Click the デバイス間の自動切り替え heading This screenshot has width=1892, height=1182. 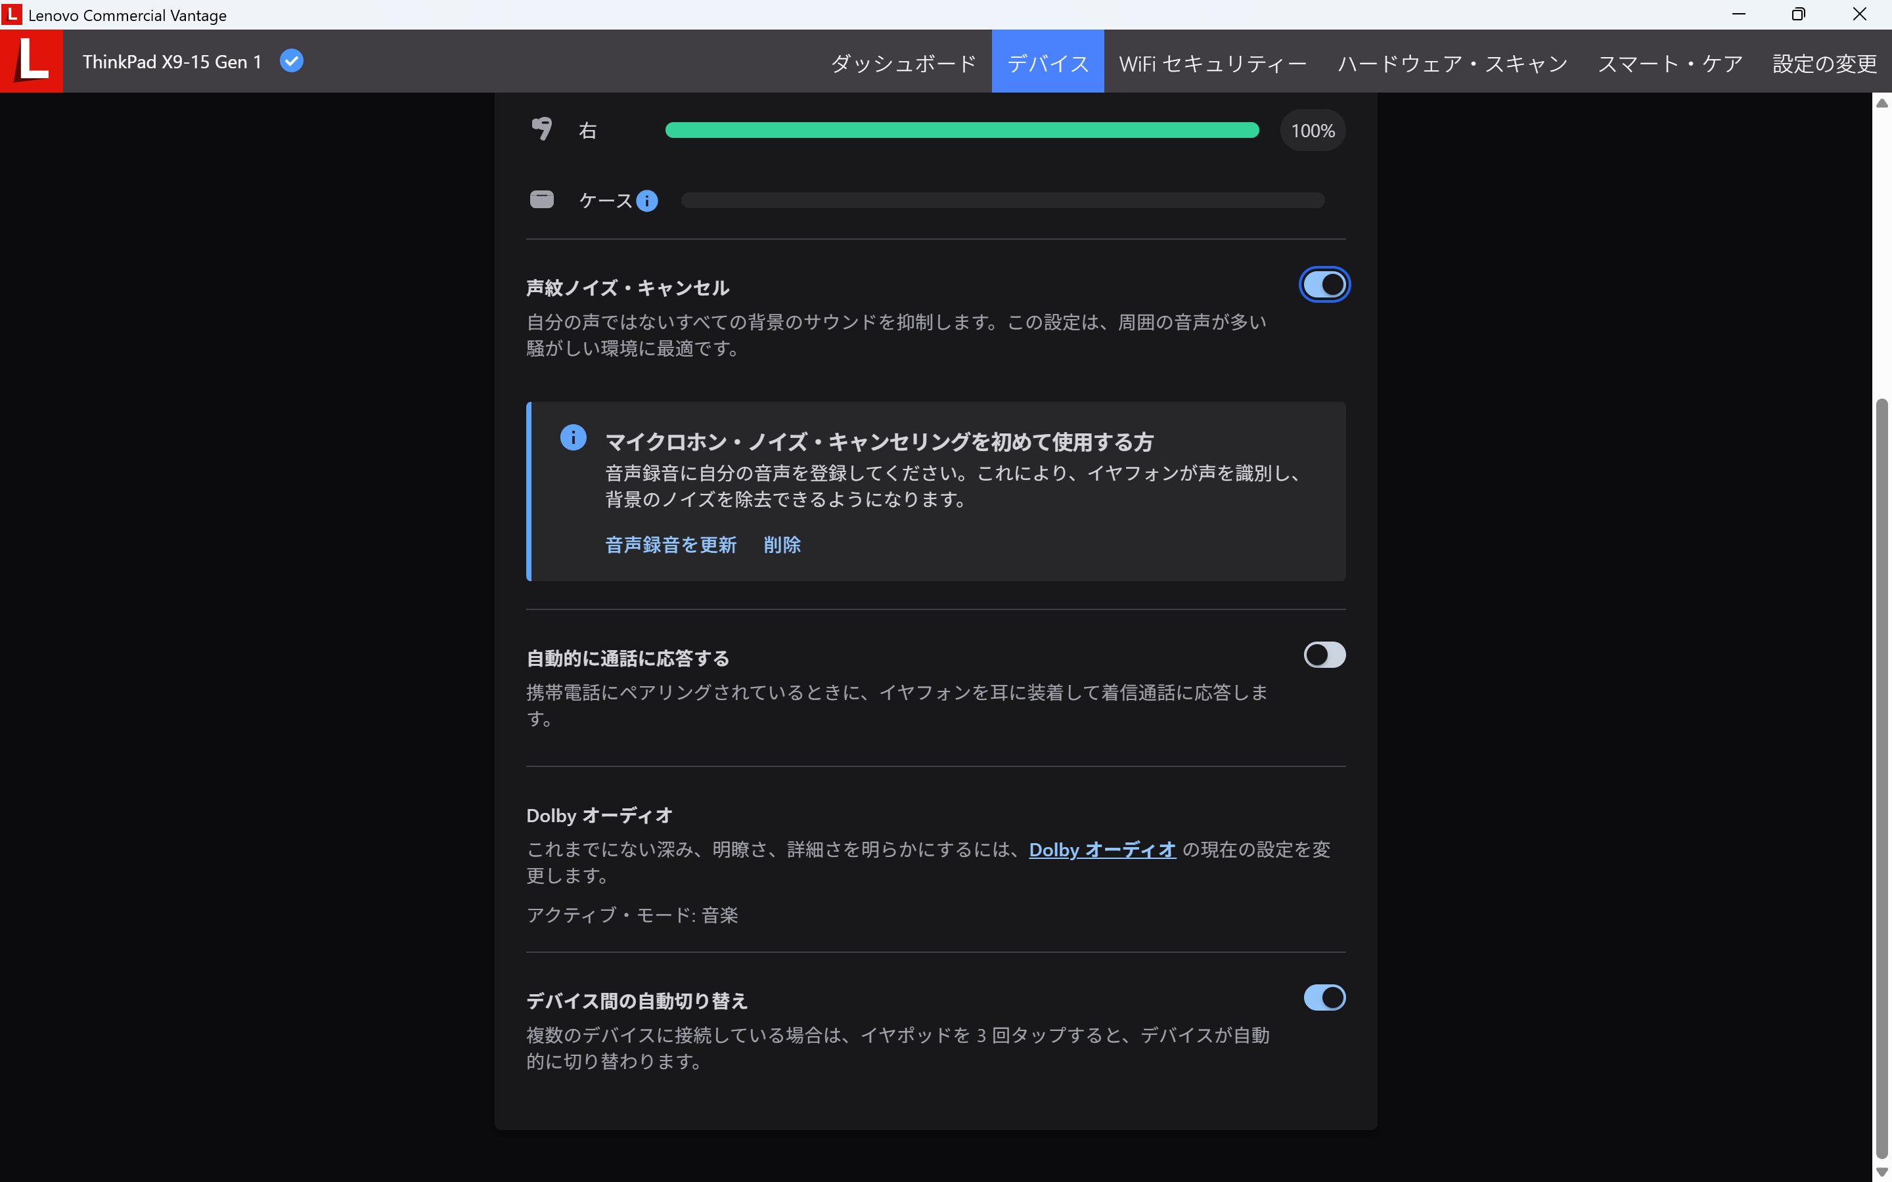click(x=637, y=1001)
